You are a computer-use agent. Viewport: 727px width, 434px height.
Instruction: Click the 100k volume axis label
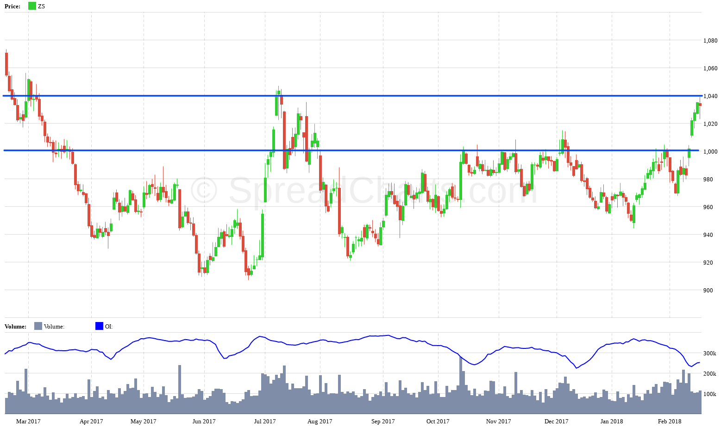click(710, 394)
